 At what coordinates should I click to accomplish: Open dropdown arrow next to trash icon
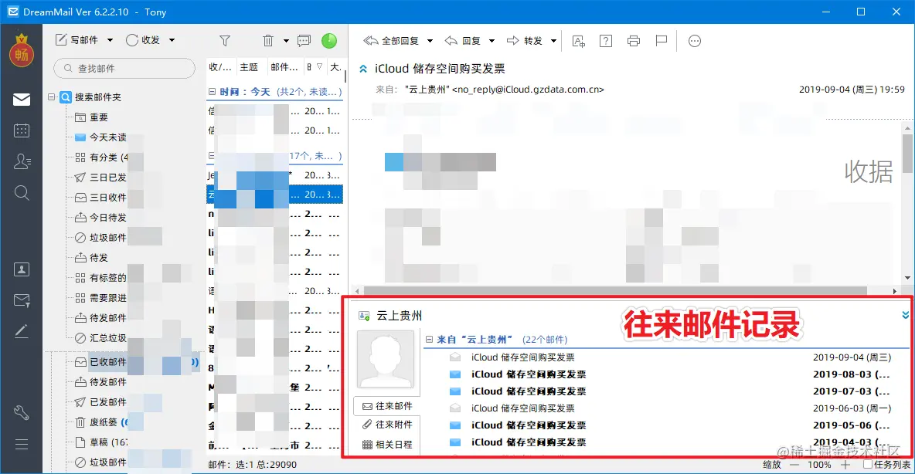pos(286,41)
